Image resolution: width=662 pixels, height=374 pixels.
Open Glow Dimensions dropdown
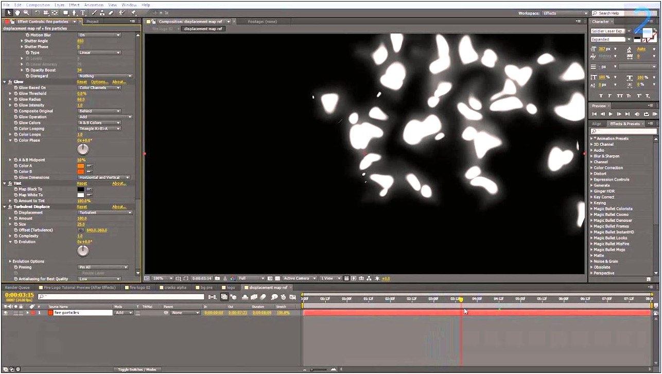click(104, 177)
